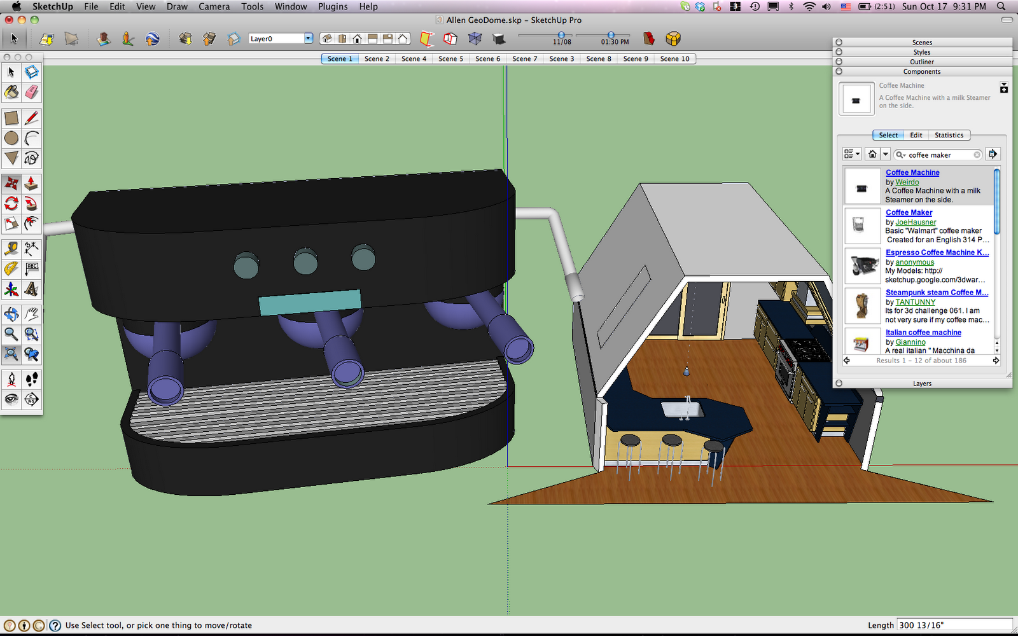Click the coffee maker search field
Image resolution: width=1018 pixels, height=636 pixels.
tap(938, 155)
